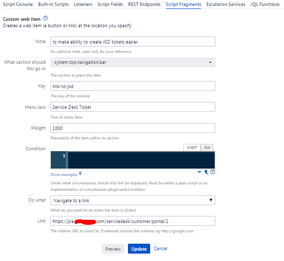Open the Script Fields tab

[110, 4]
